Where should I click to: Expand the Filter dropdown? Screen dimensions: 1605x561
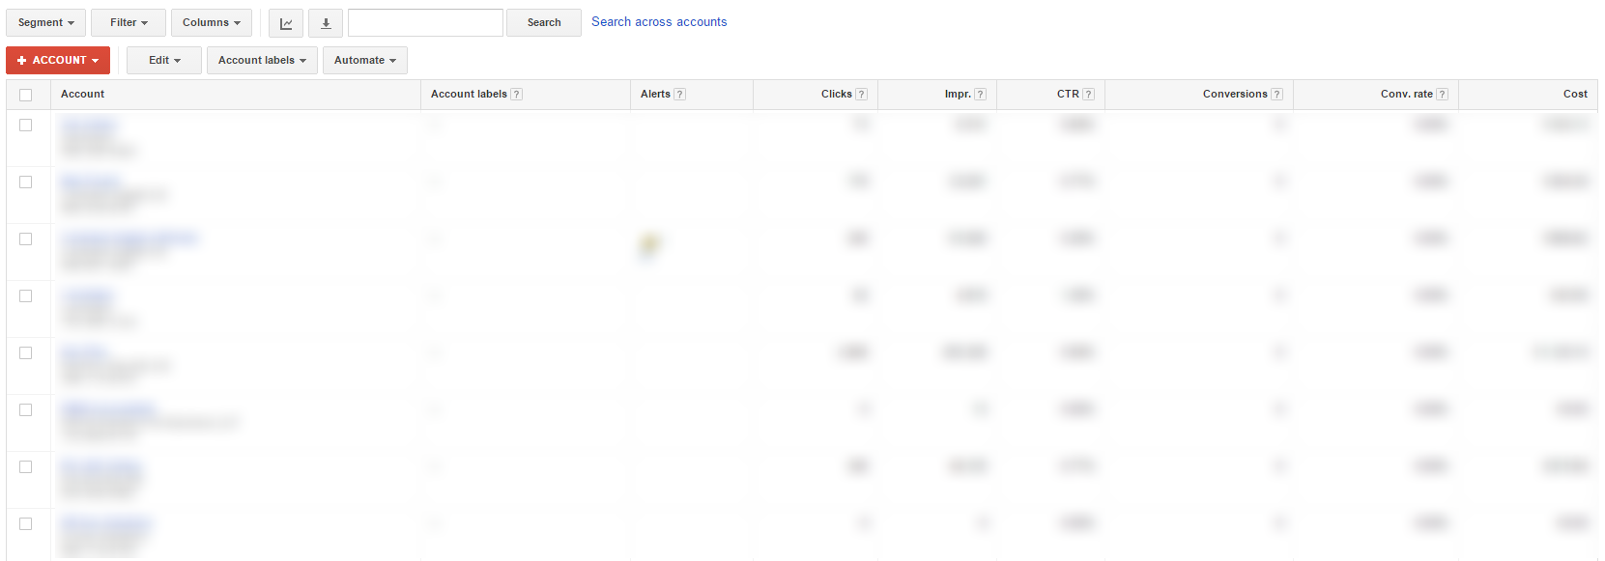pyautogui.click(x=129, y=23)
